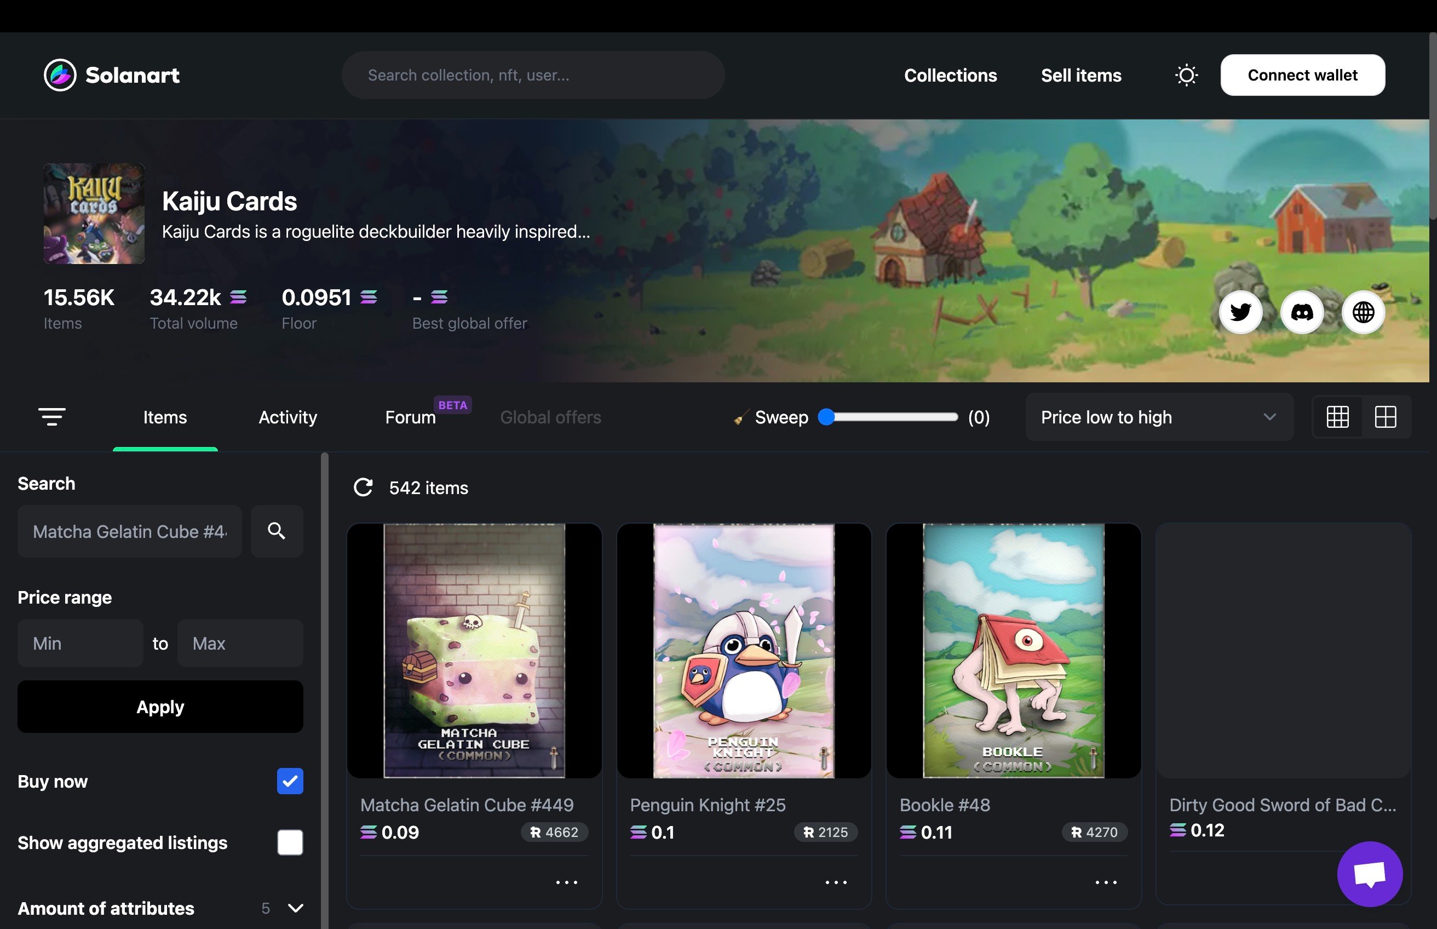Open the Forum beta tab

(411, 417)
